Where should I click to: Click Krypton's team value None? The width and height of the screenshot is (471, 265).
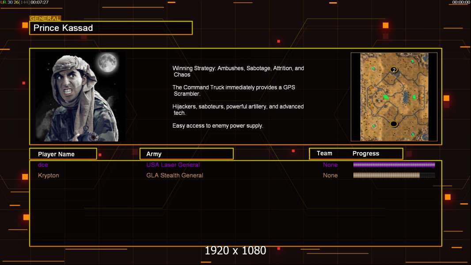330,175
